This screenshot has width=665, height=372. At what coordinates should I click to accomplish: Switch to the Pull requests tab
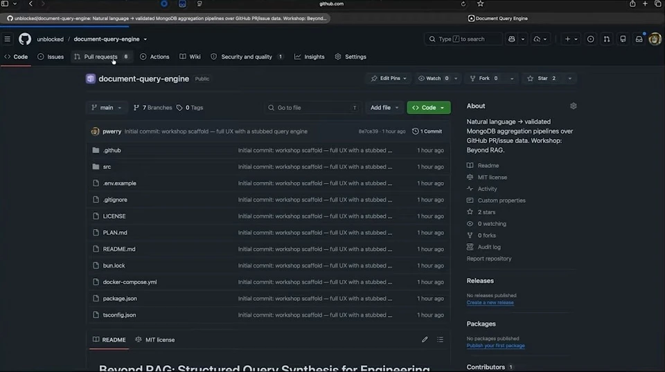click(x=101, y=57)
